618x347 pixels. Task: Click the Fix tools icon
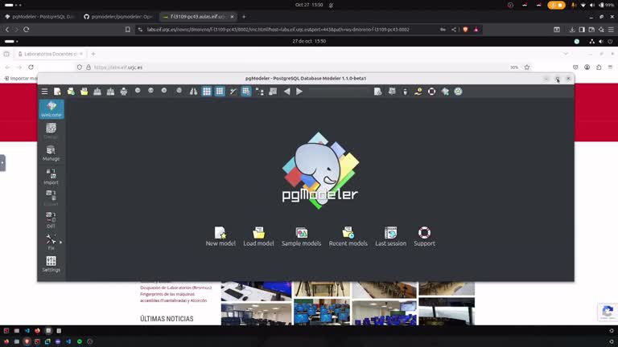coord(51,242)
